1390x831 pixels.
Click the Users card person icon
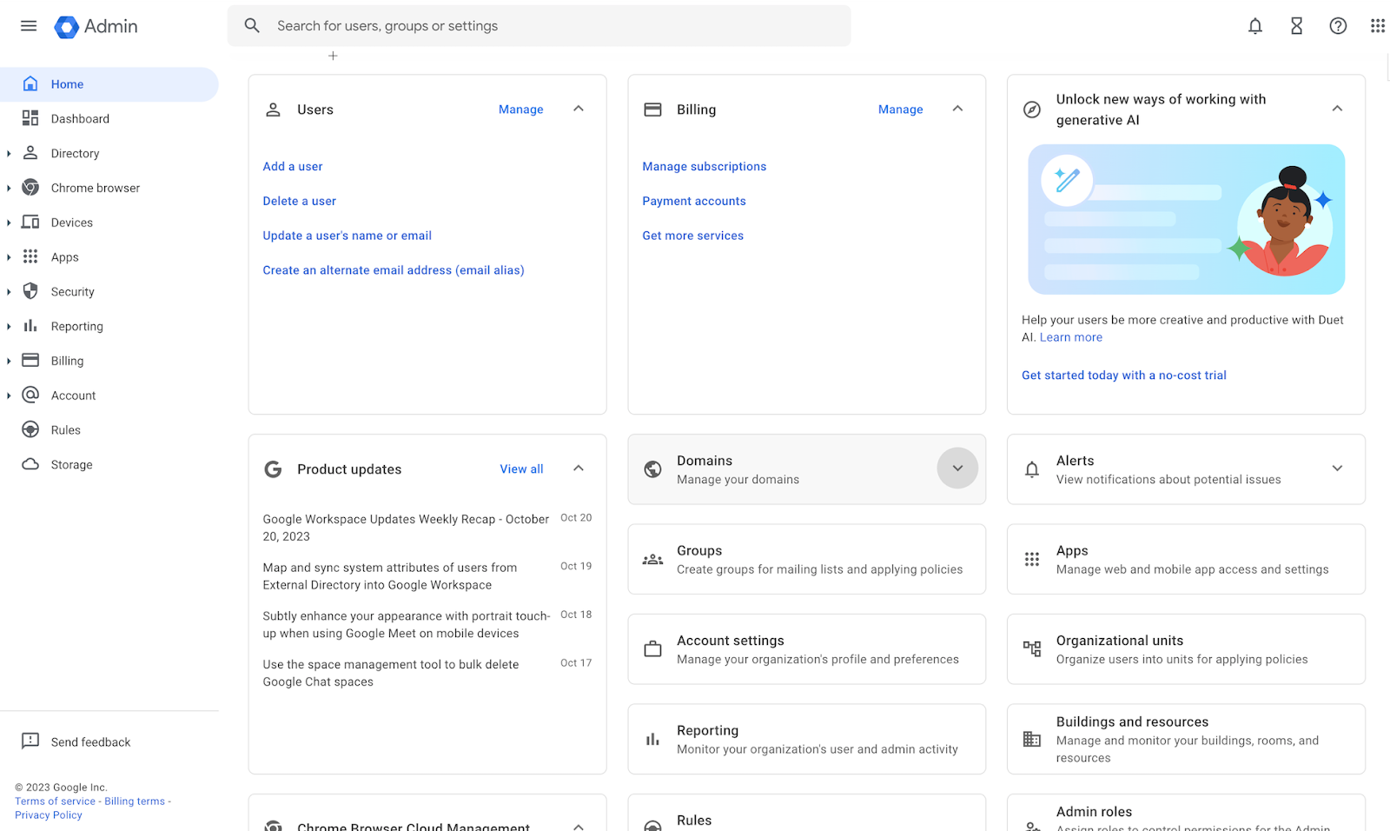273,110
